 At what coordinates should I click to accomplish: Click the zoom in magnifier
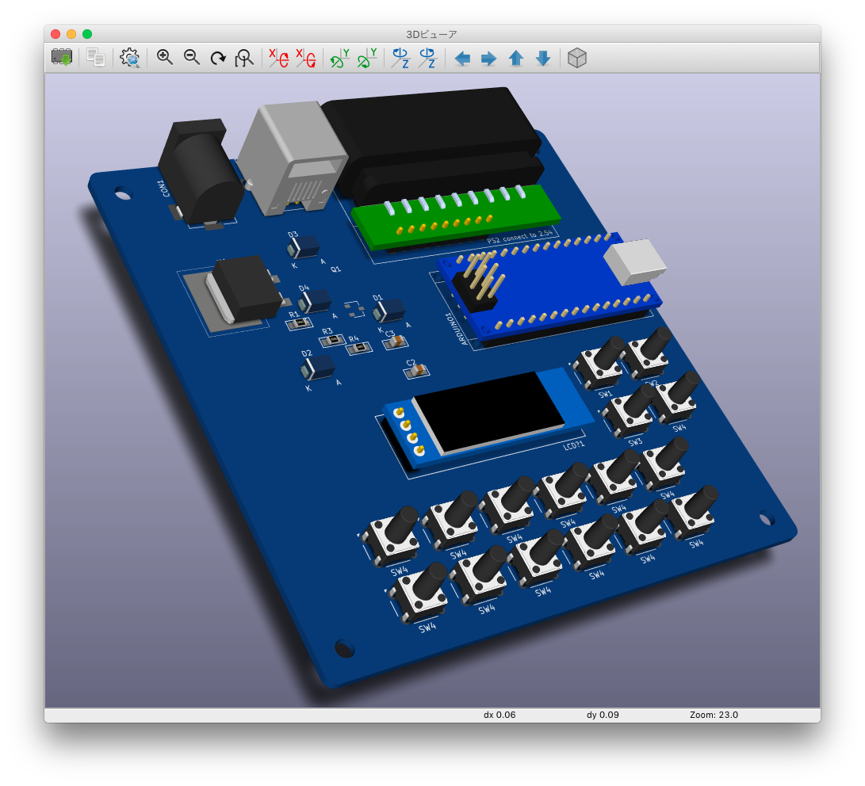pos(164,57)
